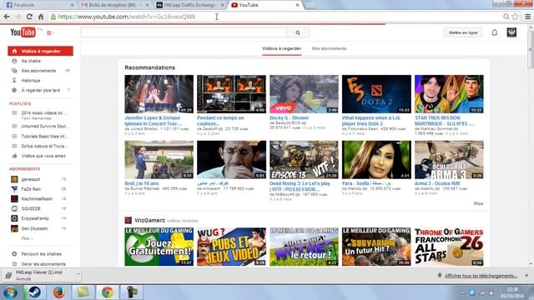534x300 pixels.
Task: Open Windows Start menu orb
Action: [10, 292]
